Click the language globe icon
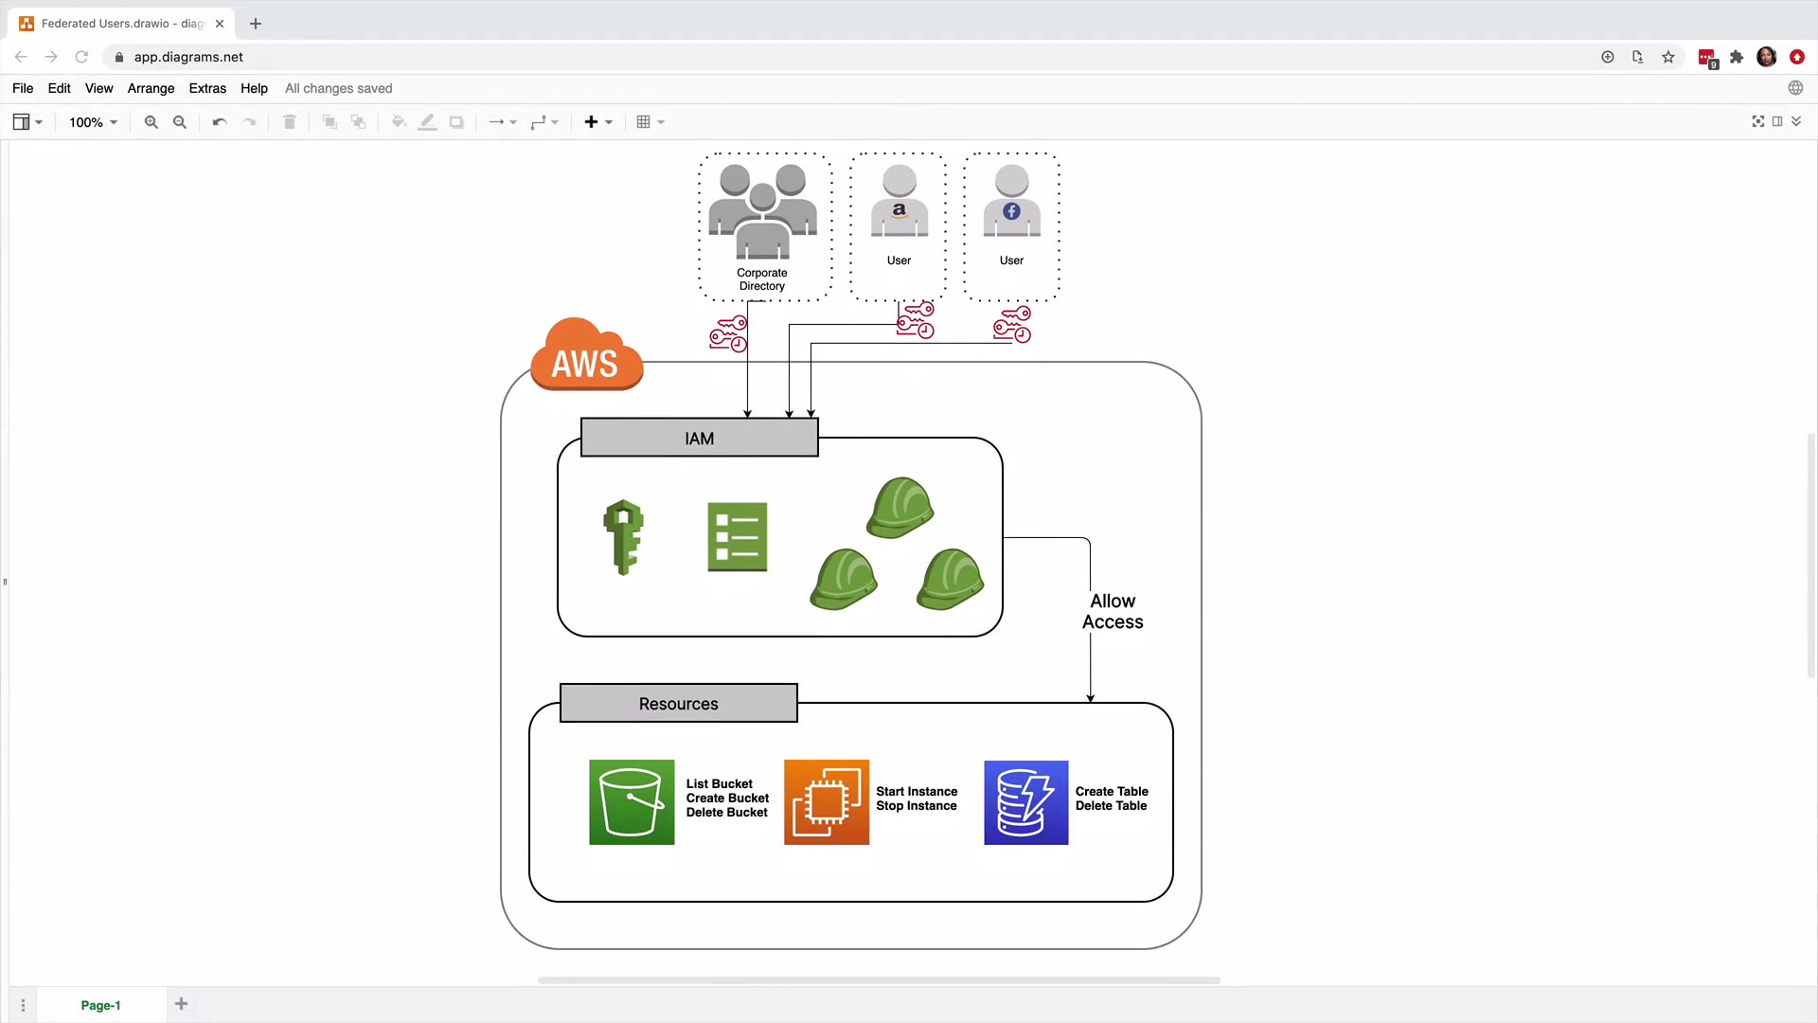This screenshot has height=1023, width=1818. [1795, 88]
